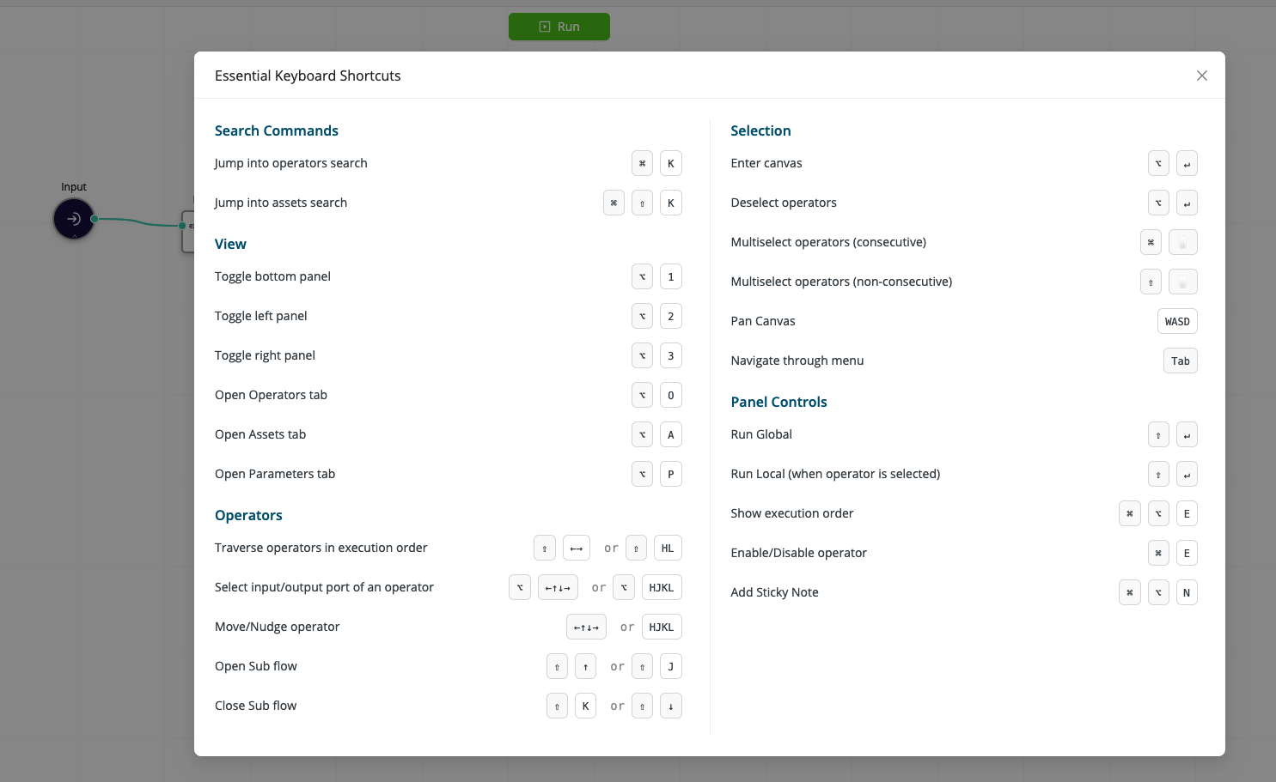Click the N key badge beside Add Sticky Note

[1187, 592]
